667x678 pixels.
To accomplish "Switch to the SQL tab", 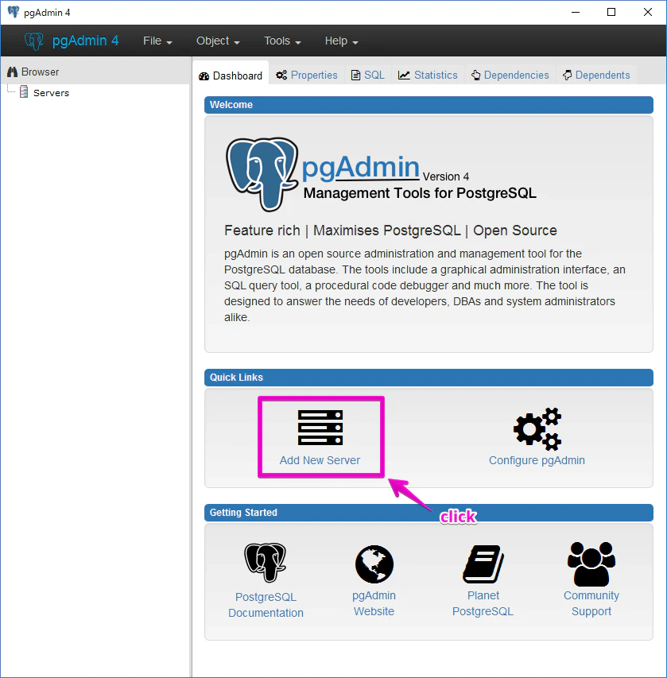I will 367,76.
